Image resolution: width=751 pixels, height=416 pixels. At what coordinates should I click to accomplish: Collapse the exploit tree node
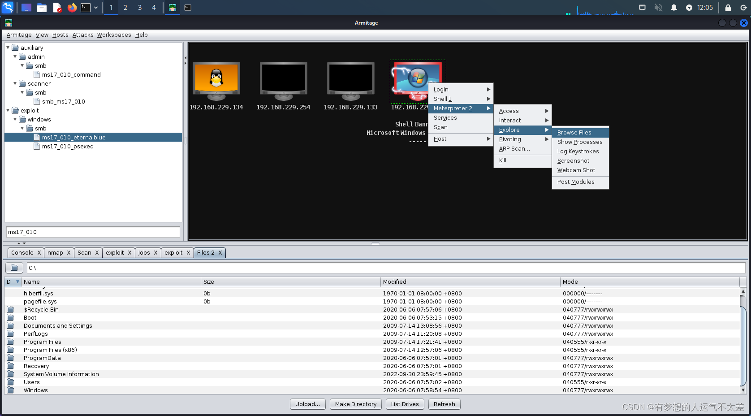click(8, 110)
